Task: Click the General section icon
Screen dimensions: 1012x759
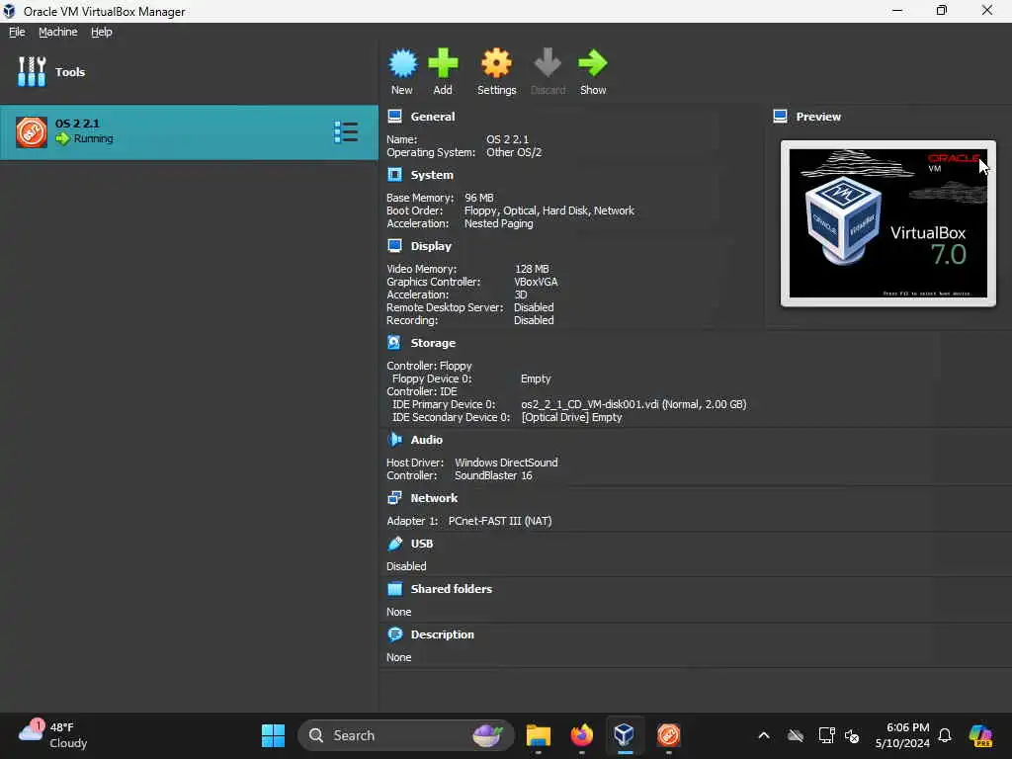Action: [x=394, y=117]
